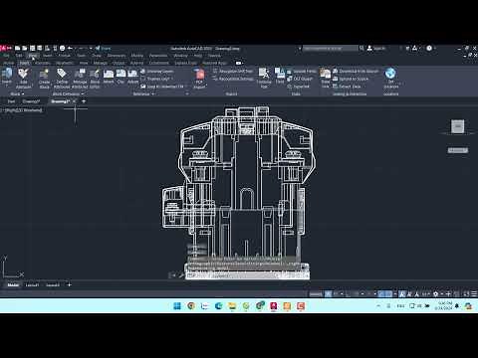Image resolution: width=478 pixels, height=358 pixels.
Task: Click the plus to open a new drawing tab
Action: (x=84, y=101)
